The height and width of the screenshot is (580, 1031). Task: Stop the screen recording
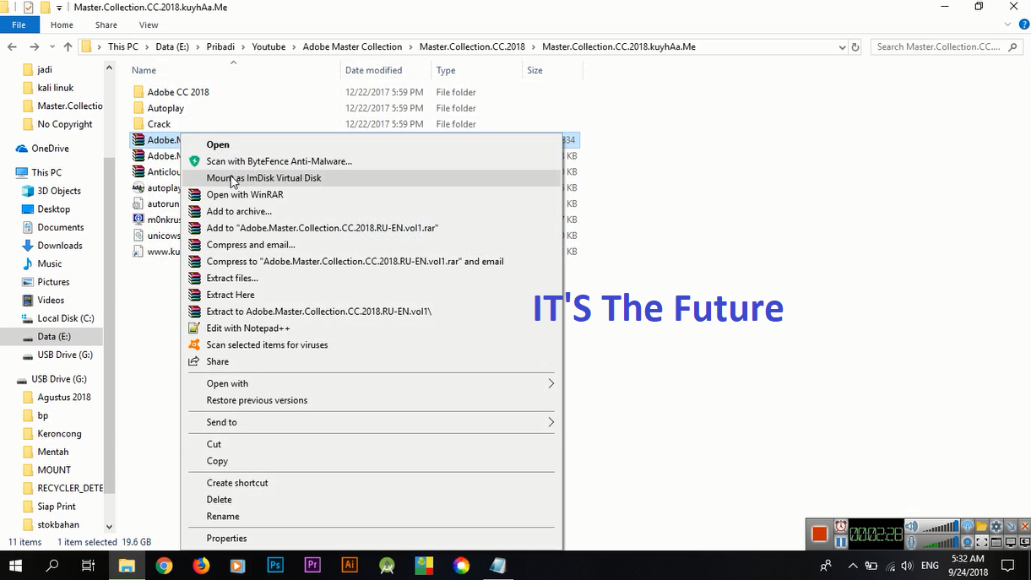click(x=819, y=532)
